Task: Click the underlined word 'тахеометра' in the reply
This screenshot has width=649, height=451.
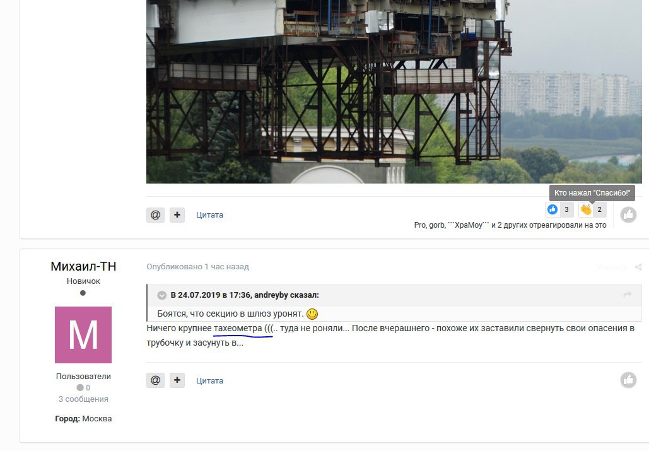Action: click(x=238, y=329)
